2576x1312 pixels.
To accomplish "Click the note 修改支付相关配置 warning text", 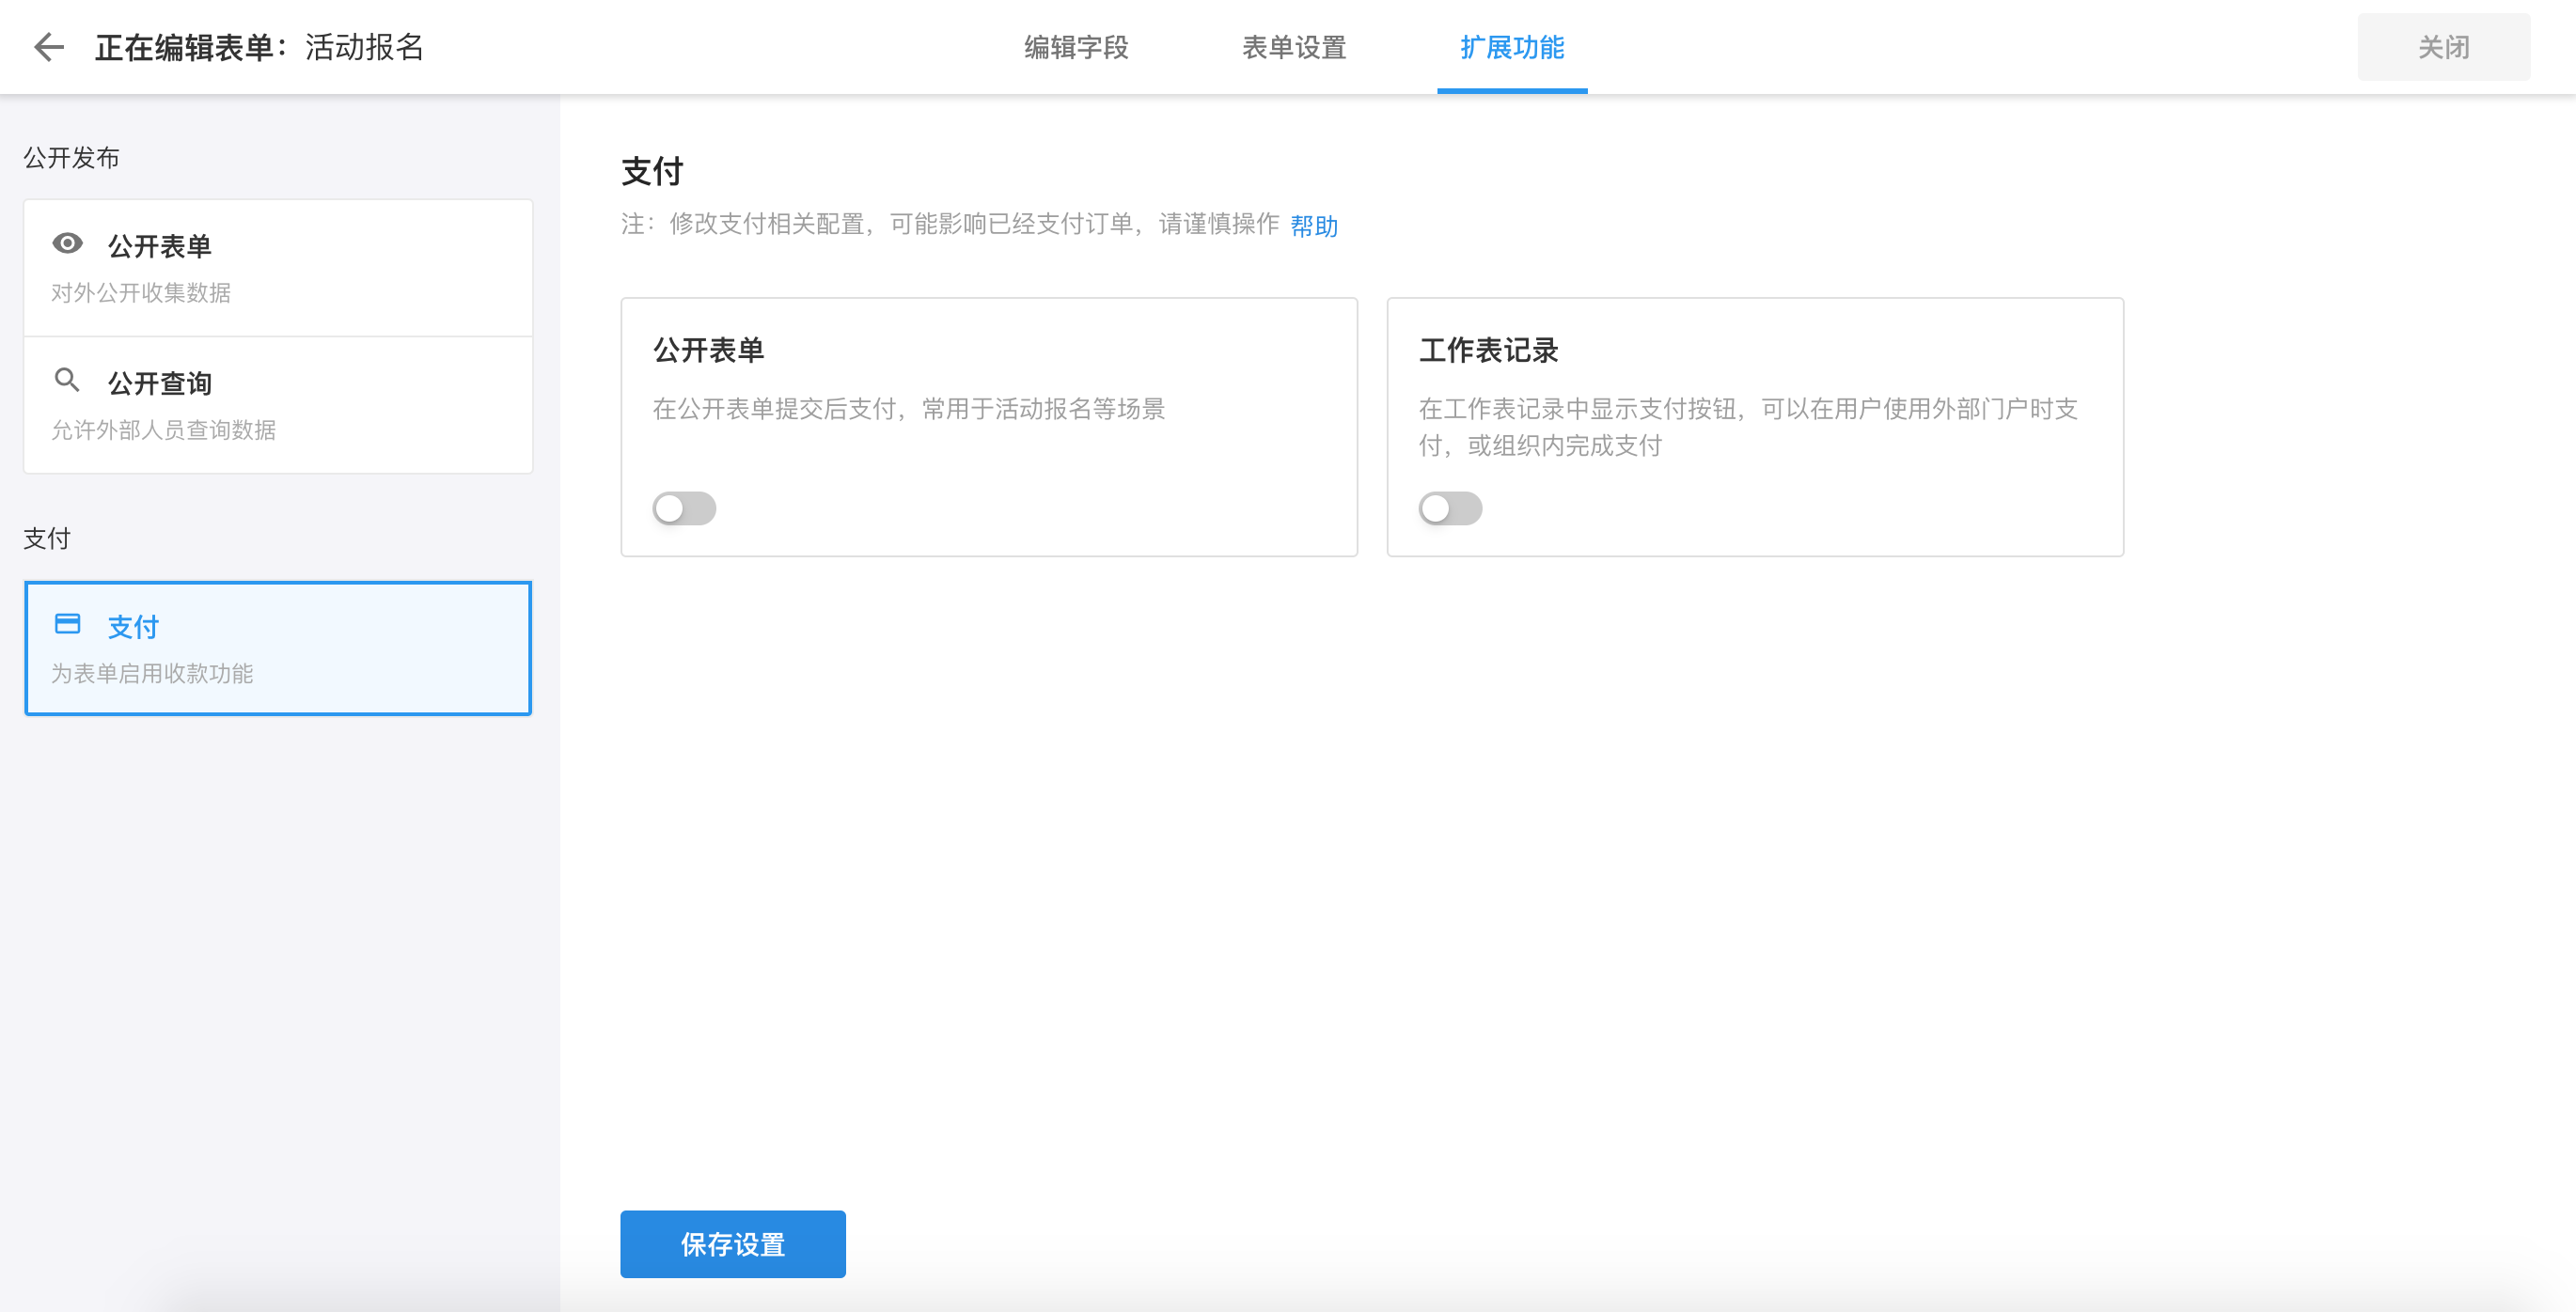I will click(x=950, y=224).
